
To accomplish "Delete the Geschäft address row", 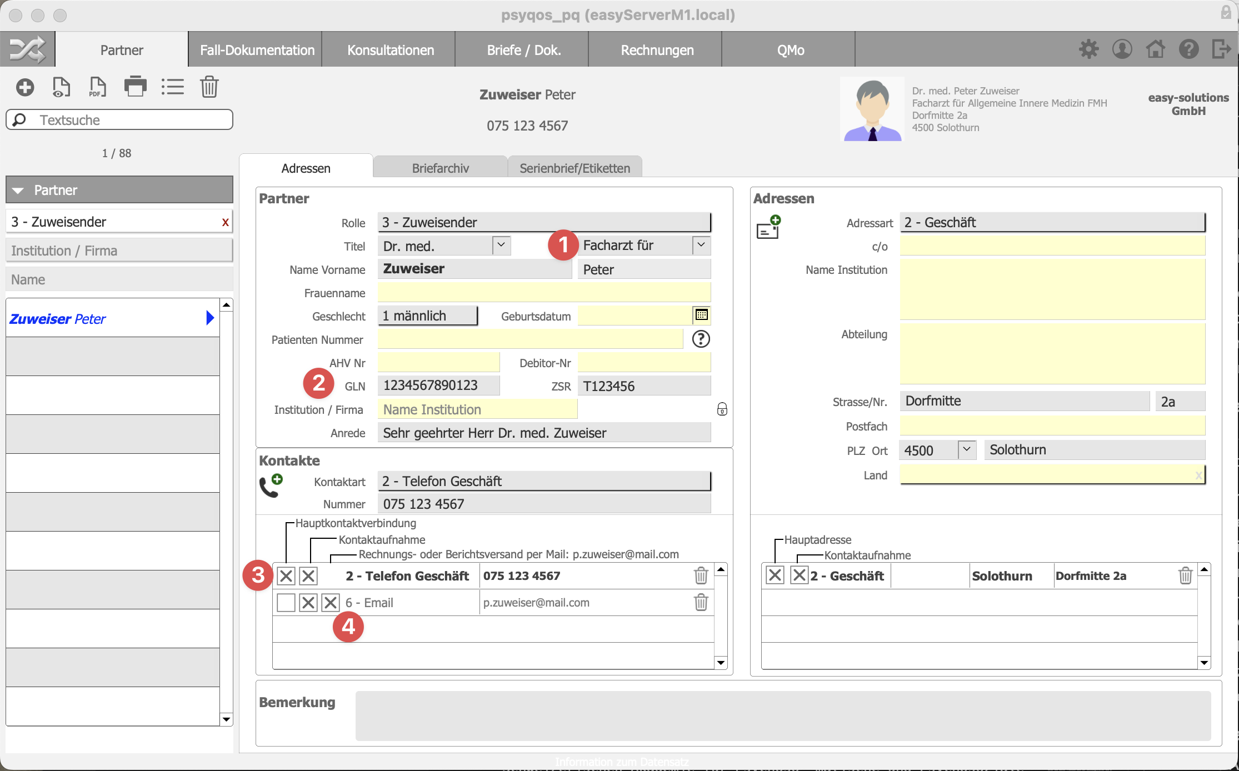I will click(x=1186, y=575).
